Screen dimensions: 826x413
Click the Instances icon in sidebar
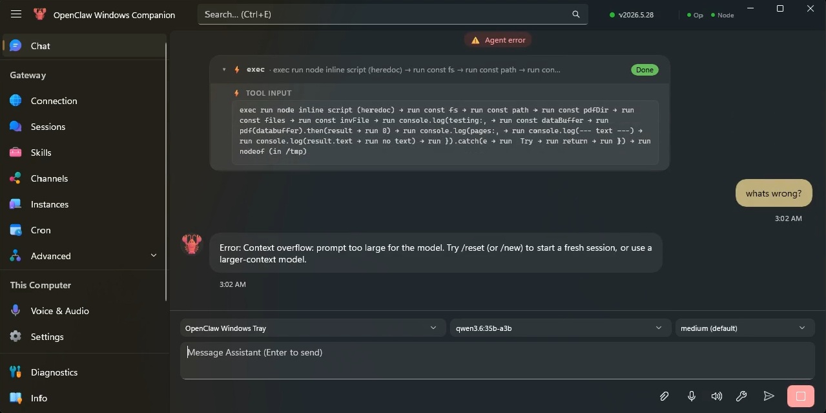click(x=15, y=204)
